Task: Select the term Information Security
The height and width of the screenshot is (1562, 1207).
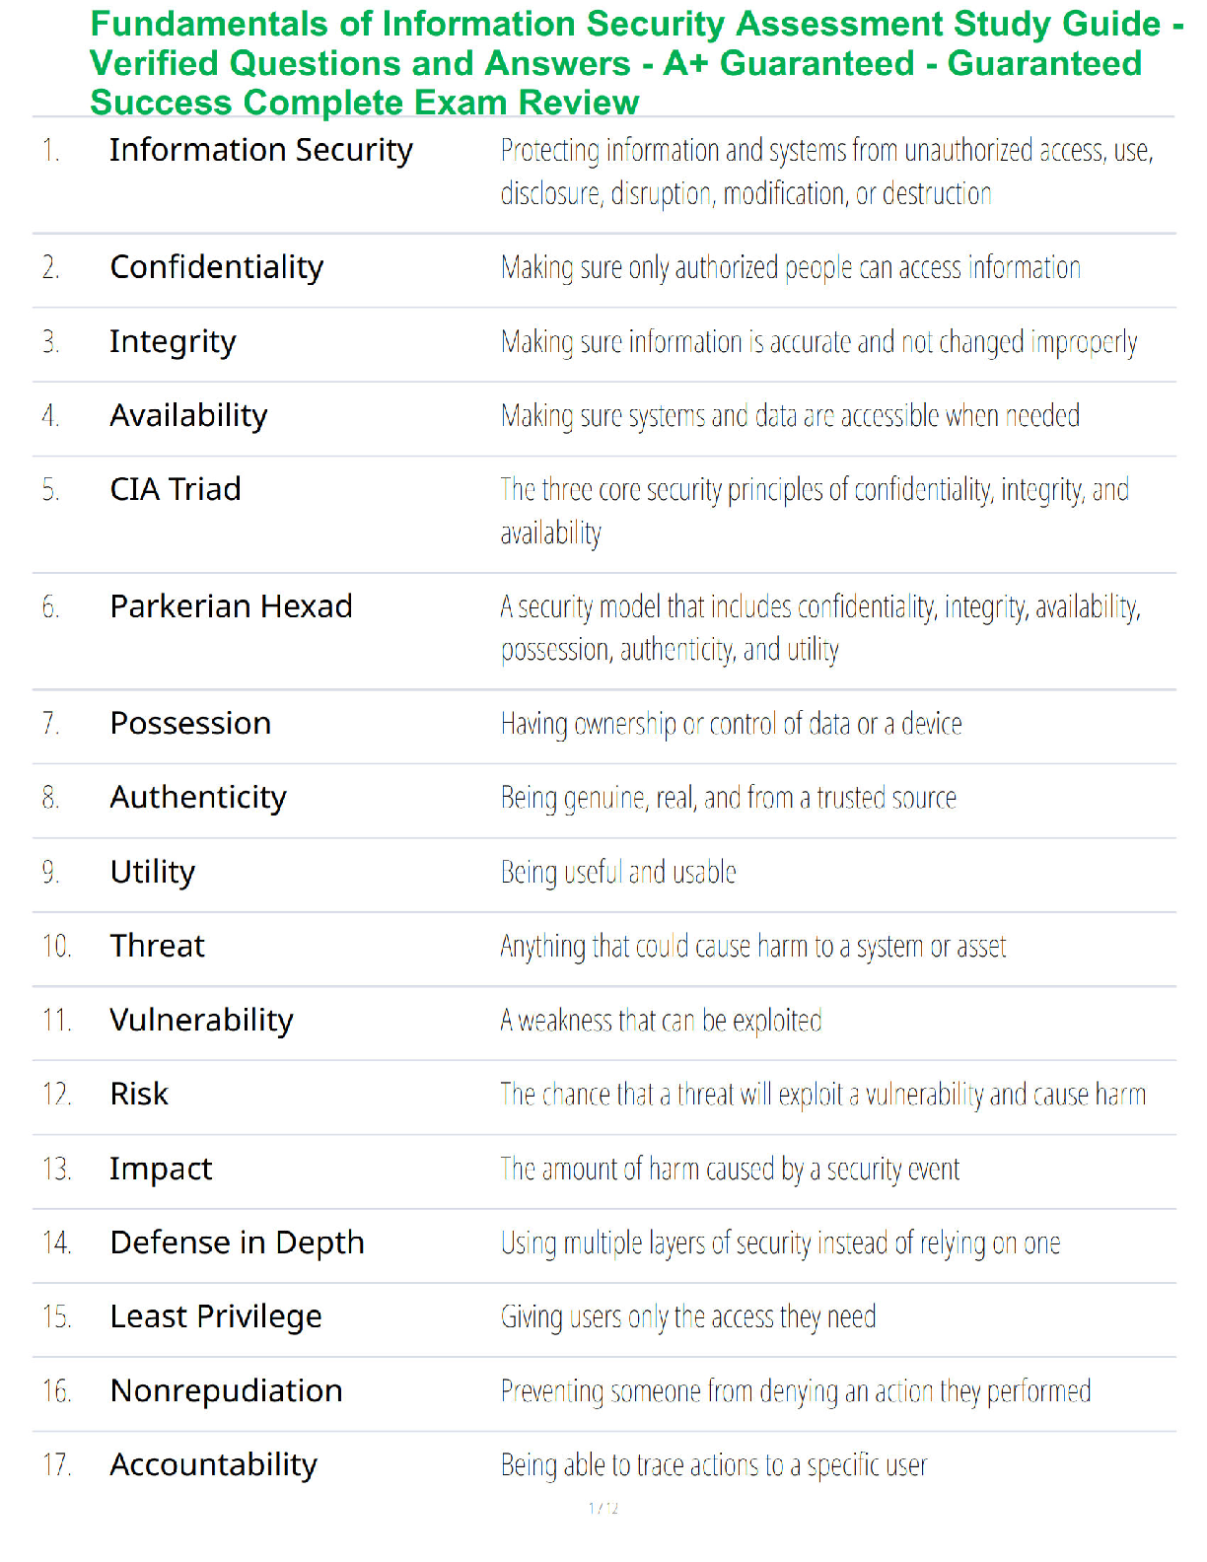Action: click(x=261, y=150)
